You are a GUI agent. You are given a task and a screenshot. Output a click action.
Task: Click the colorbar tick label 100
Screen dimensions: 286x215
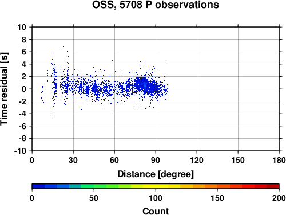click(156, 198)
